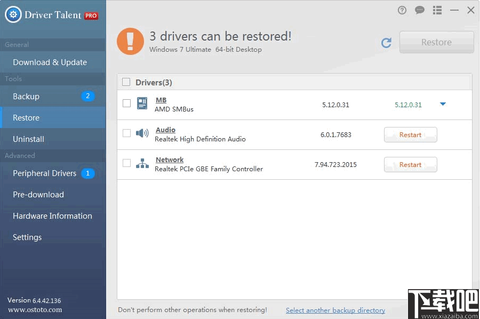The width and height of the screenshot is (480, 319).
Task: Click the network adapter icon for Realtek PCIe
Action: (142, 164)
